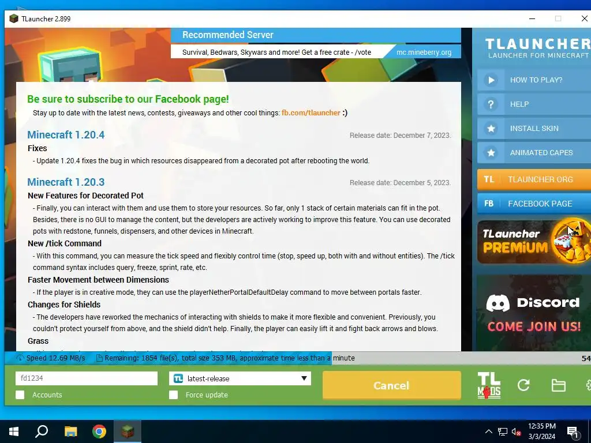Viewport: 591px width, 443px height.
Task: Show hidden system tray icons
Action: (x=488, y=431)
